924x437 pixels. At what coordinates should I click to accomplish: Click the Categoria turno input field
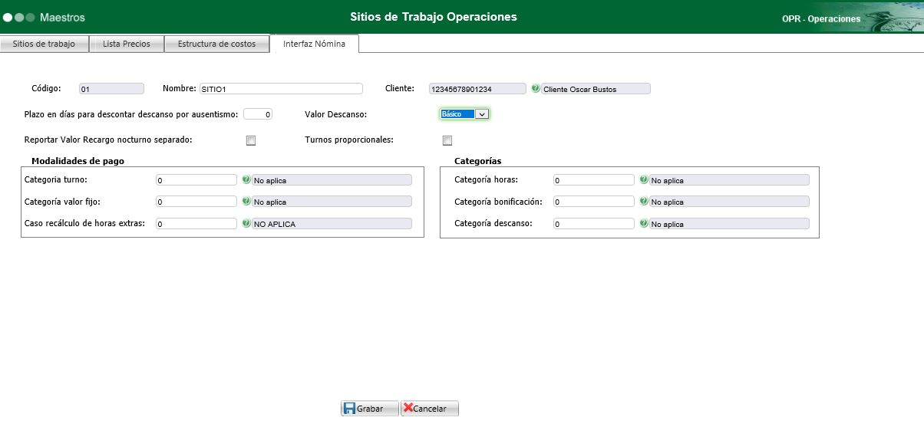[x=196, y=180]
